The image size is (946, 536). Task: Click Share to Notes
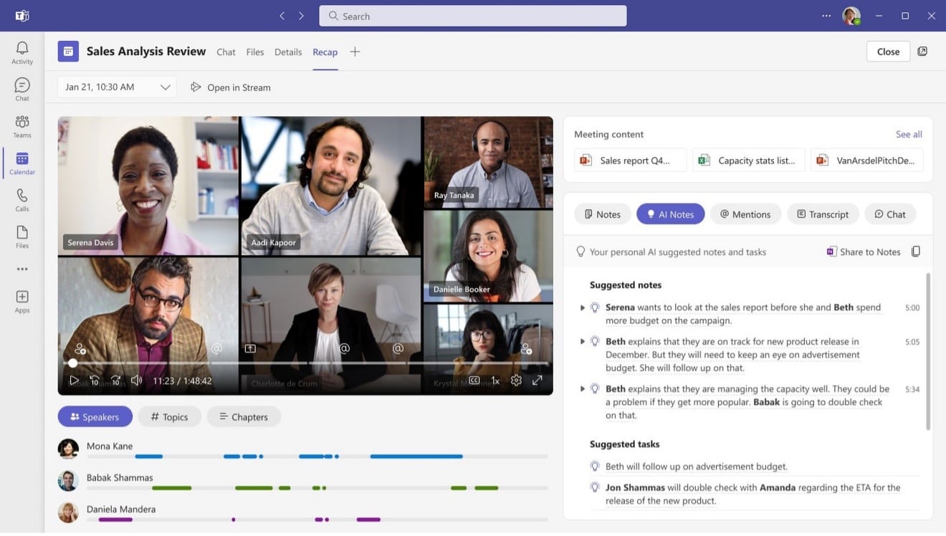coord(864,252)
